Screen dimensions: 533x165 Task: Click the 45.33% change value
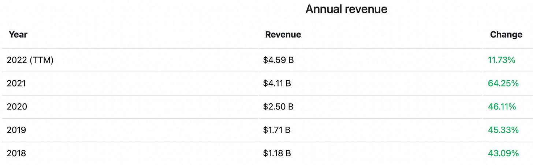pyautogui.click(x=503, y=130)
